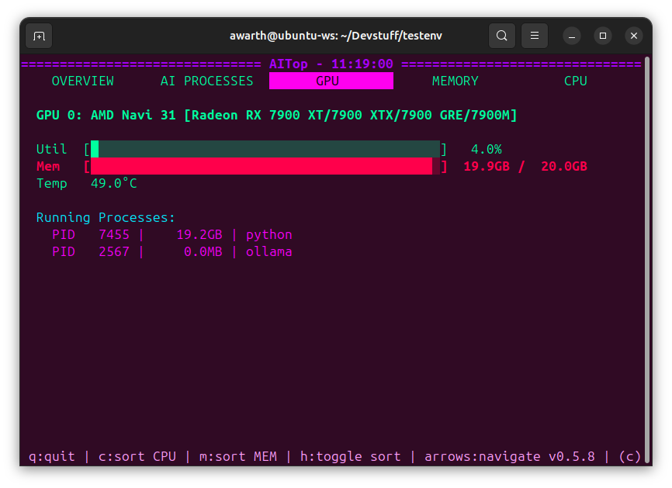The width and height of the screenshot is (672, 488).
Task: Click the ollama process name
Action: pyautogui.click(x=268, y=252)
